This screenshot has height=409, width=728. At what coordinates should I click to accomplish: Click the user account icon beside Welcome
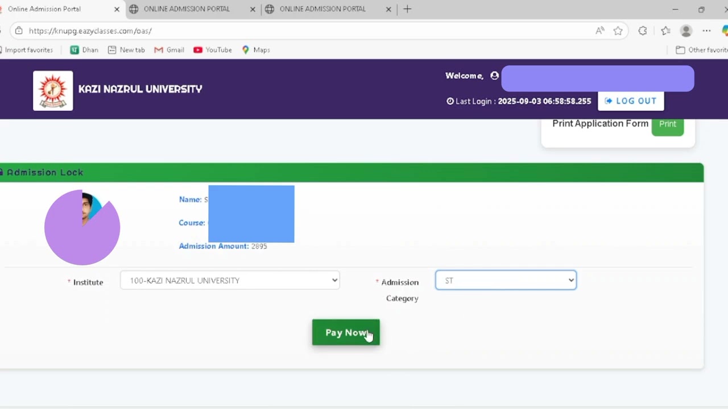pyautogui.click(x=494, y=76)
